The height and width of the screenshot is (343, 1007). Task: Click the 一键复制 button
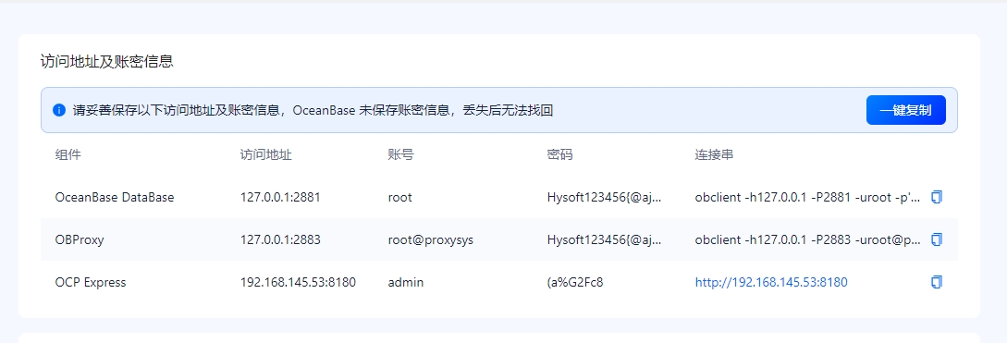tap(905, 110)
